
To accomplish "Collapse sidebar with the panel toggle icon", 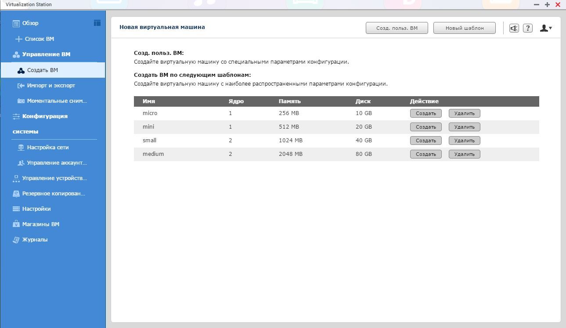I will 97,23.
